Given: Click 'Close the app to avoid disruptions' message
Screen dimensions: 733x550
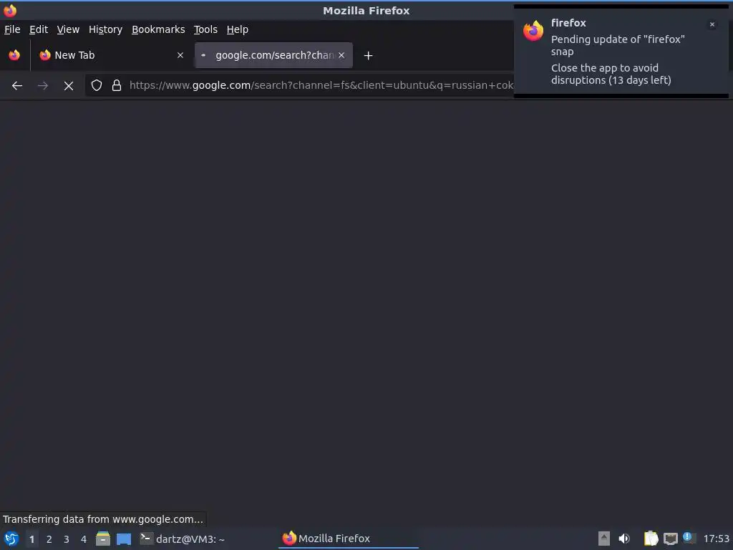Looking at the screenshot, I should [611, 74].
